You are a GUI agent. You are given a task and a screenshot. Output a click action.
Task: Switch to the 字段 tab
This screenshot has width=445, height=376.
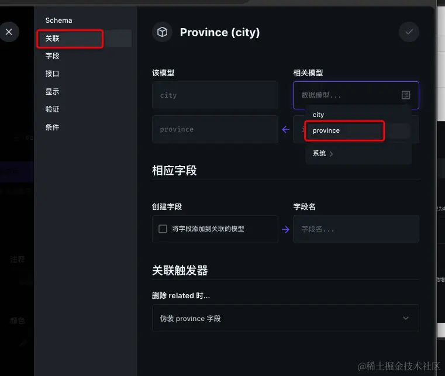point(53,56)
